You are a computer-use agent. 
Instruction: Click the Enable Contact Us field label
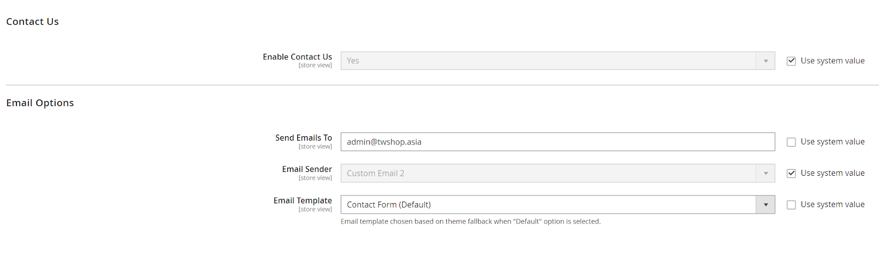(x=297, y=57)
